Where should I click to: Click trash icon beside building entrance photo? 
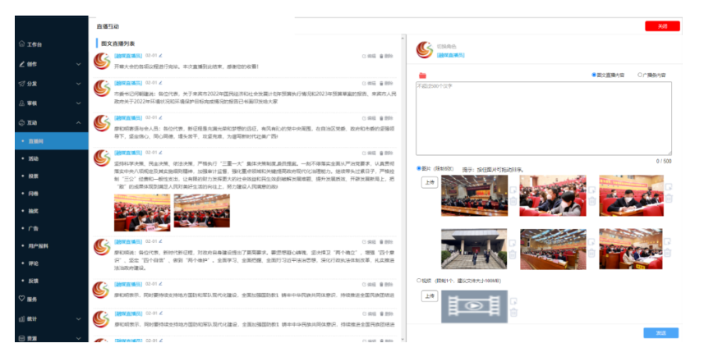512,255
